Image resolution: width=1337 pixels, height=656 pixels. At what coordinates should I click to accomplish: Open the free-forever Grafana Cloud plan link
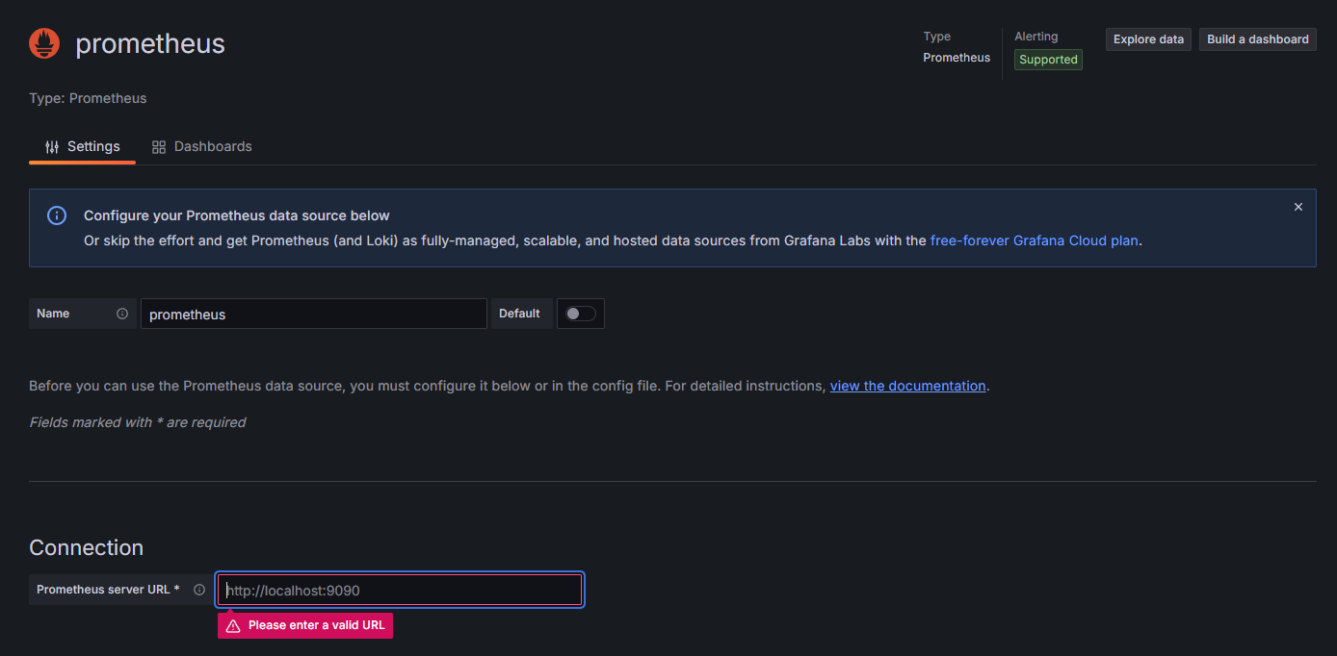coord(1034,240)
